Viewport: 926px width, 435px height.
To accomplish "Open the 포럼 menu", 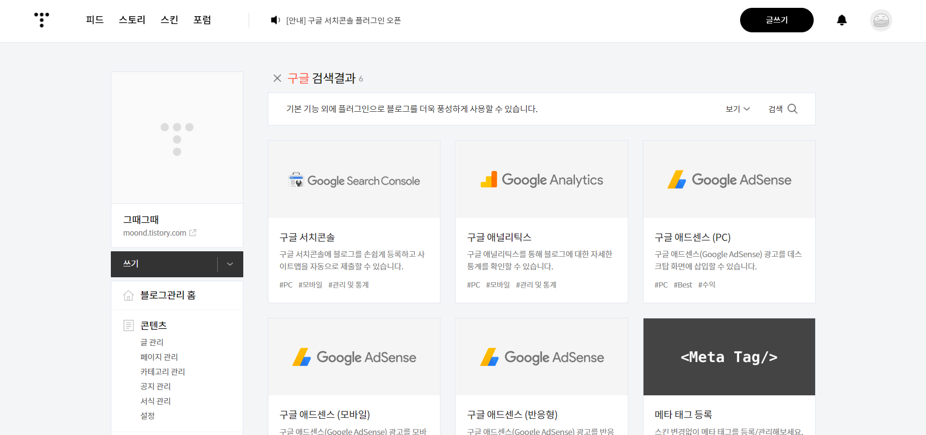I will click(202, 20).
